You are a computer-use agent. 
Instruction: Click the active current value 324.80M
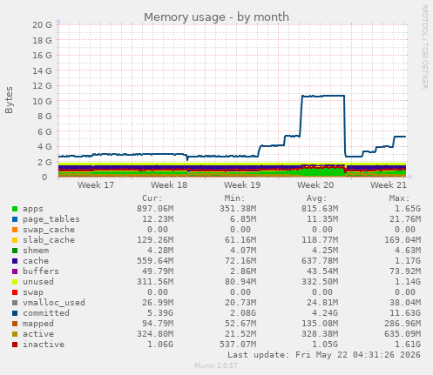pyautogui.click(x=155, y=334)
